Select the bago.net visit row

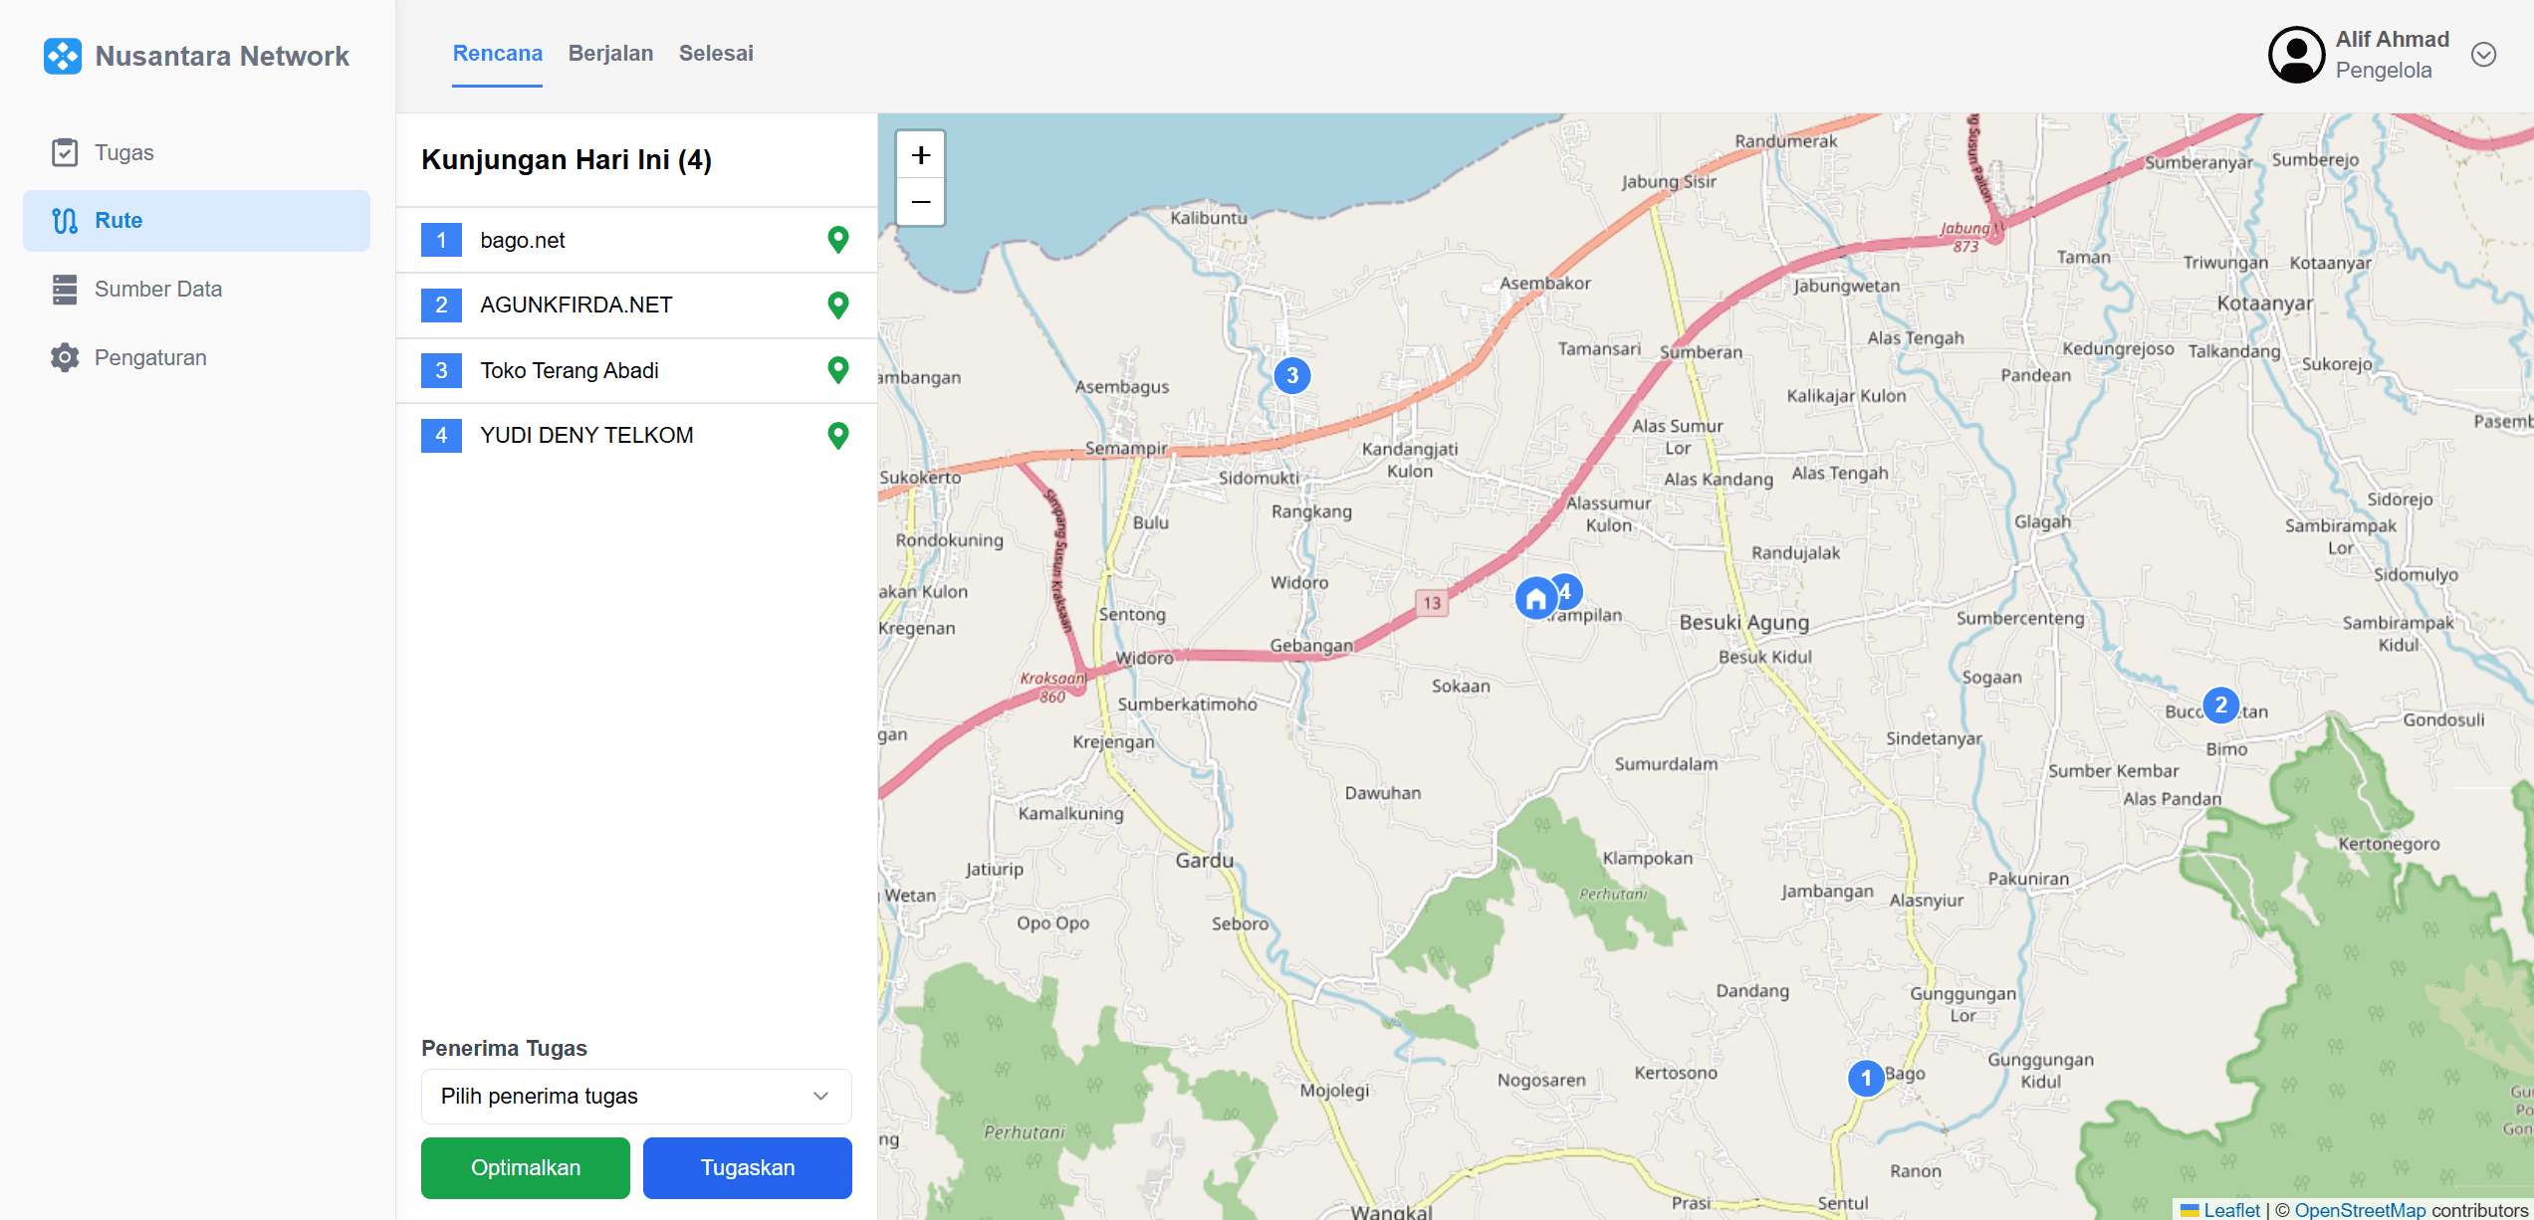(636, 240)
